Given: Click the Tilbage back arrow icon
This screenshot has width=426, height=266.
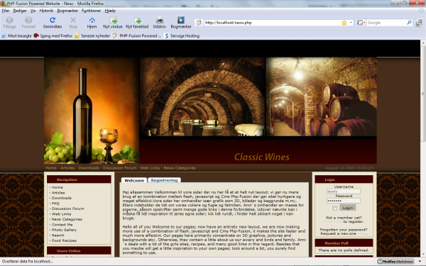Looking at the screenshot, I should point(9,20).
